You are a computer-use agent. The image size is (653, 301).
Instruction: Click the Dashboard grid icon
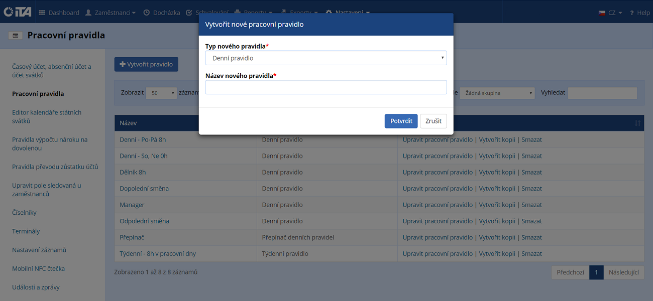pos(42,13)
